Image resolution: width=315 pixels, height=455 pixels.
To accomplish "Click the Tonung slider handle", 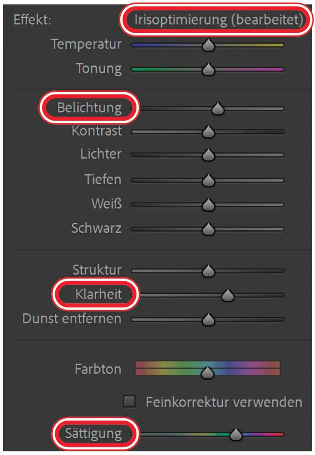I will click(x=208, y=70).
